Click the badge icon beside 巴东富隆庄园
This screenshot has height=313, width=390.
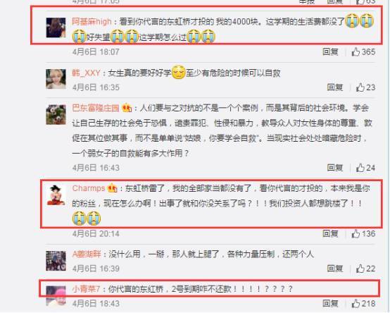[x=127, y=108]
